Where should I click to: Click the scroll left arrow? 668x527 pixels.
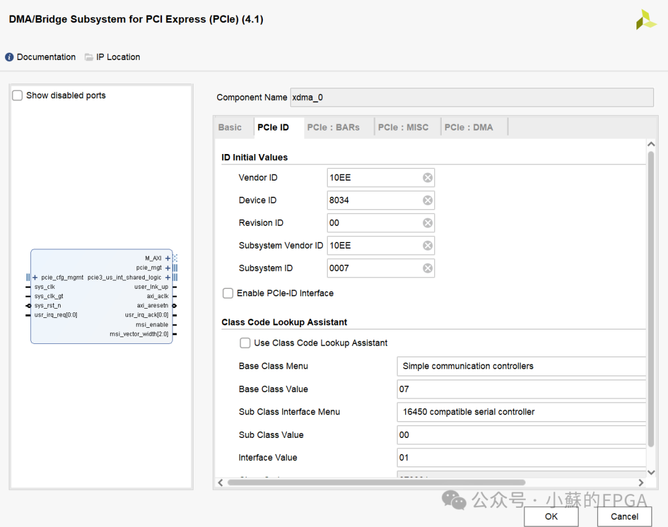tap(220, 482)
